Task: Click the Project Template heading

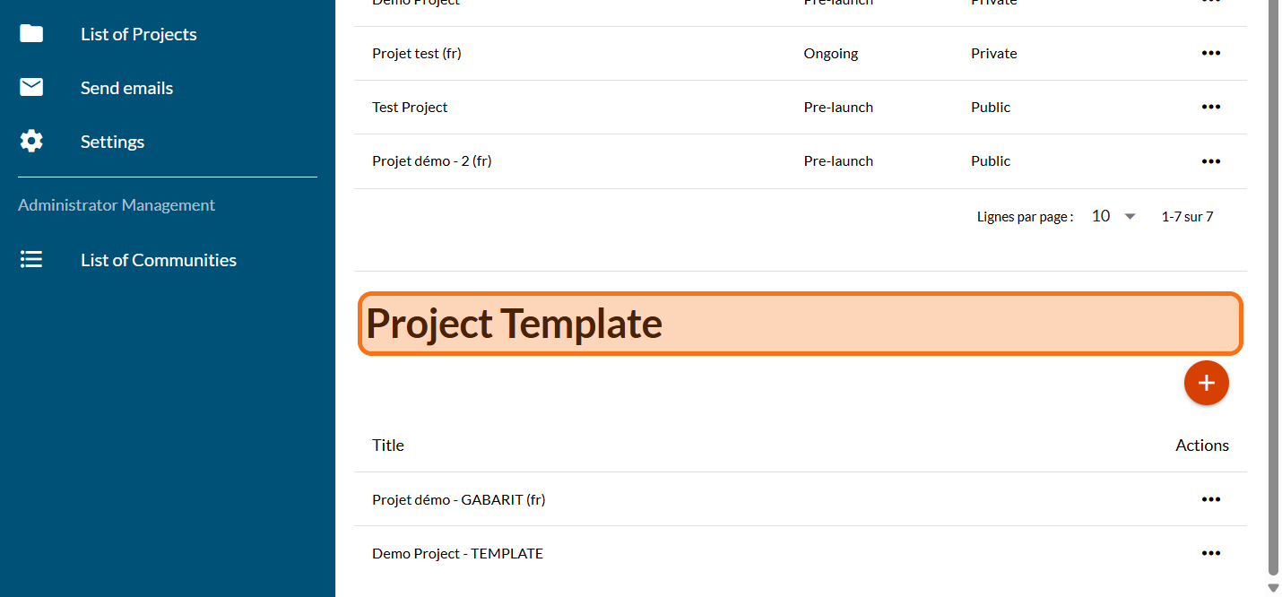Action: click(x=515, y=324)
